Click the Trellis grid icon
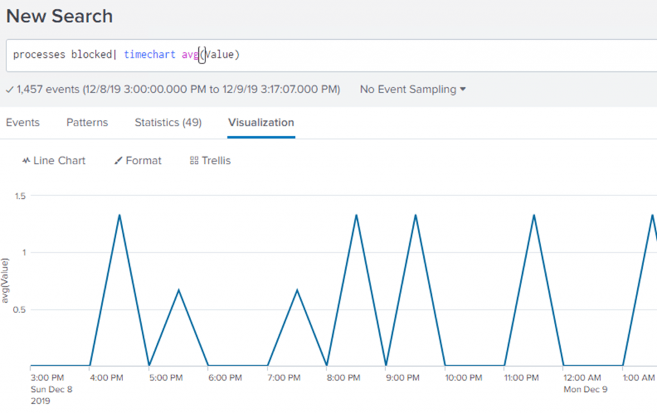This screenshot has height=413, width=657. click(x=194, y=161)
